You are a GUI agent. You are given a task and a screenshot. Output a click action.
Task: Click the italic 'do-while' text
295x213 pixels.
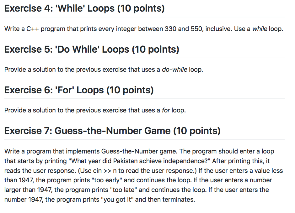174,70
